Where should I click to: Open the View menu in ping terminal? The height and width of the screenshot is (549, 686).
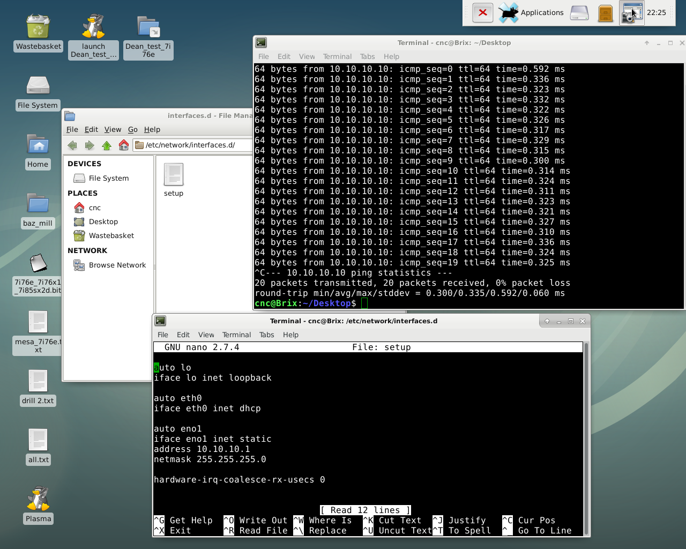pos(307,56)
